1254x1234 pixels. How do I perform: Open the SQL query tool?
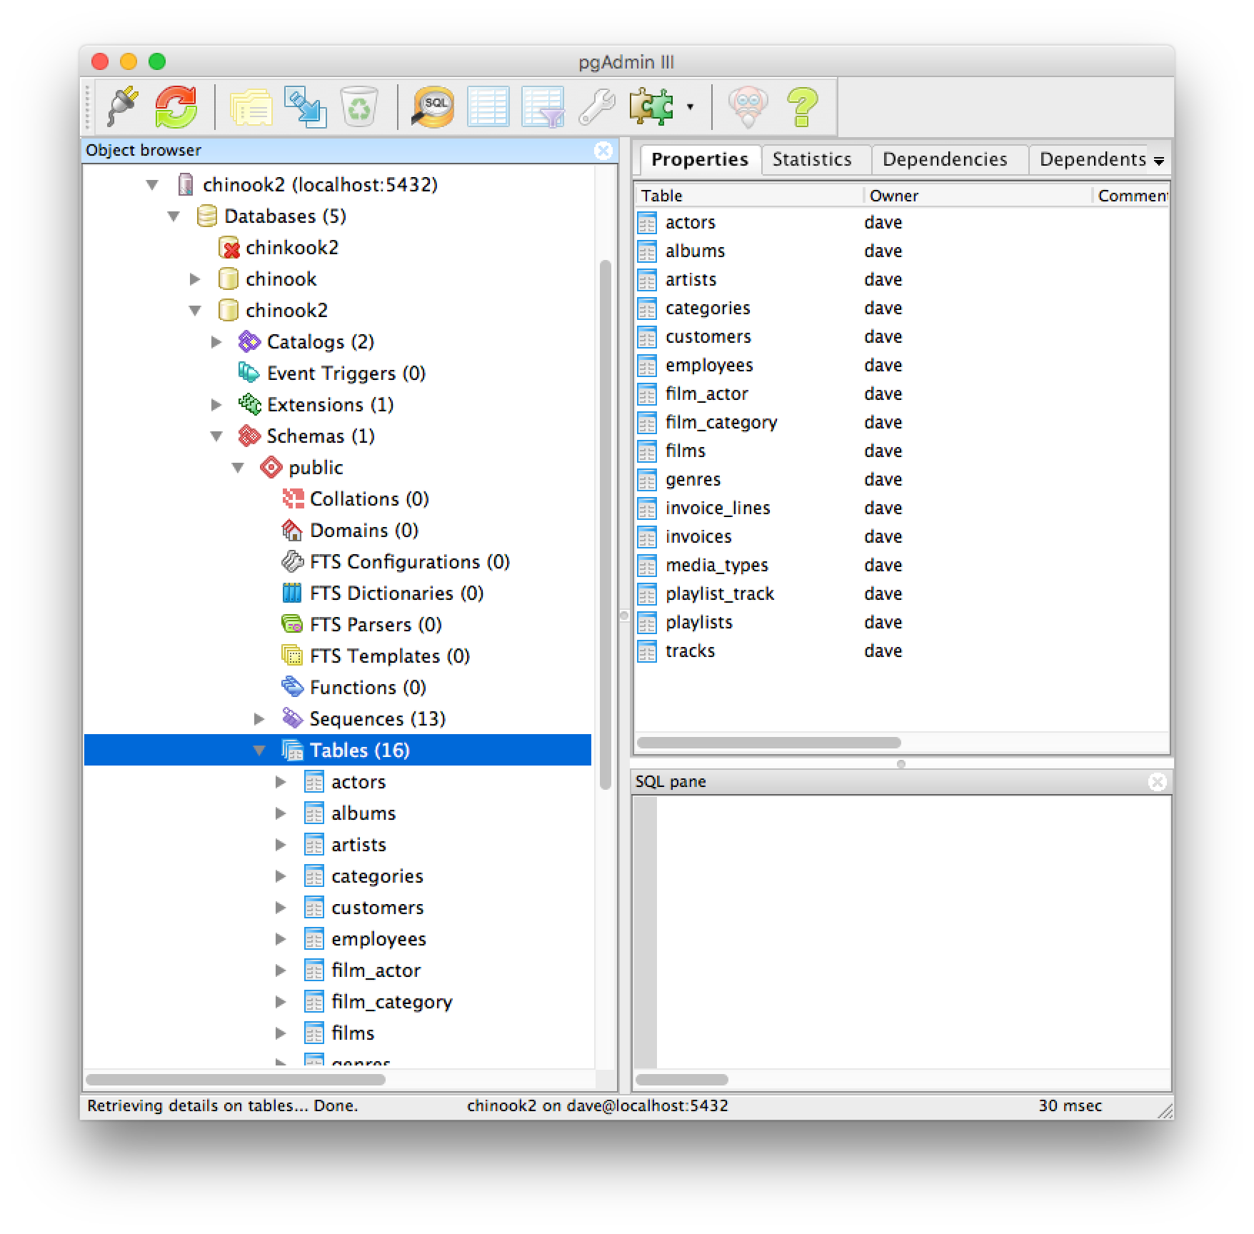click(x=430, y=106)
